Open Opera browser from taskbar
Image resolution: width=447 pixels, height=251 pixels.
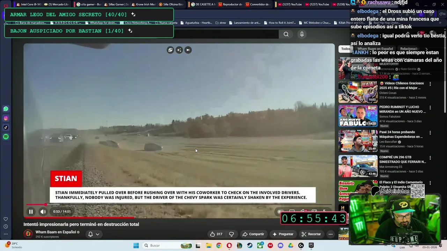click(229, 245)
